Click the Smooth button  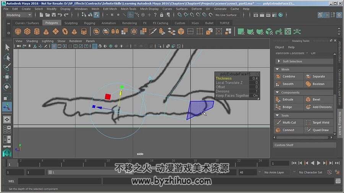(288, 84)
